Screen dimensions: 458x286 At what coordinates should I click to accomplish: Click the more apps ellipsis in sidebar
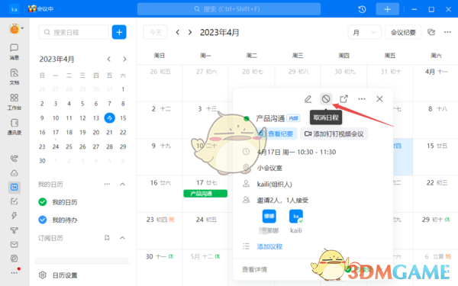14,272
